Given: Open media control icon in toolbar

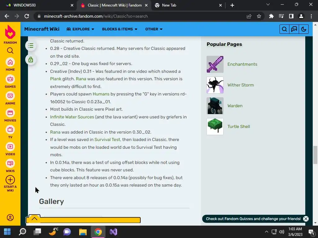Looking at the screenshot, I should click(x=281, y=16).
